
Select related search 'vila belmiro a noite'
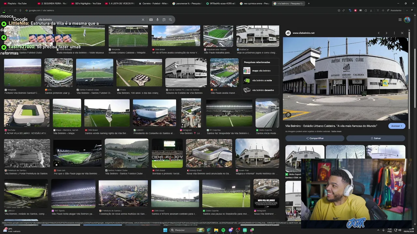(x=261, y=80)
